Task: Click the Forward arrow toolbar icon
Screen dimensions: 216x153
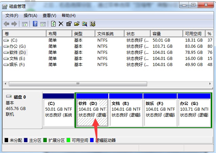Action: tap(14, 24)
